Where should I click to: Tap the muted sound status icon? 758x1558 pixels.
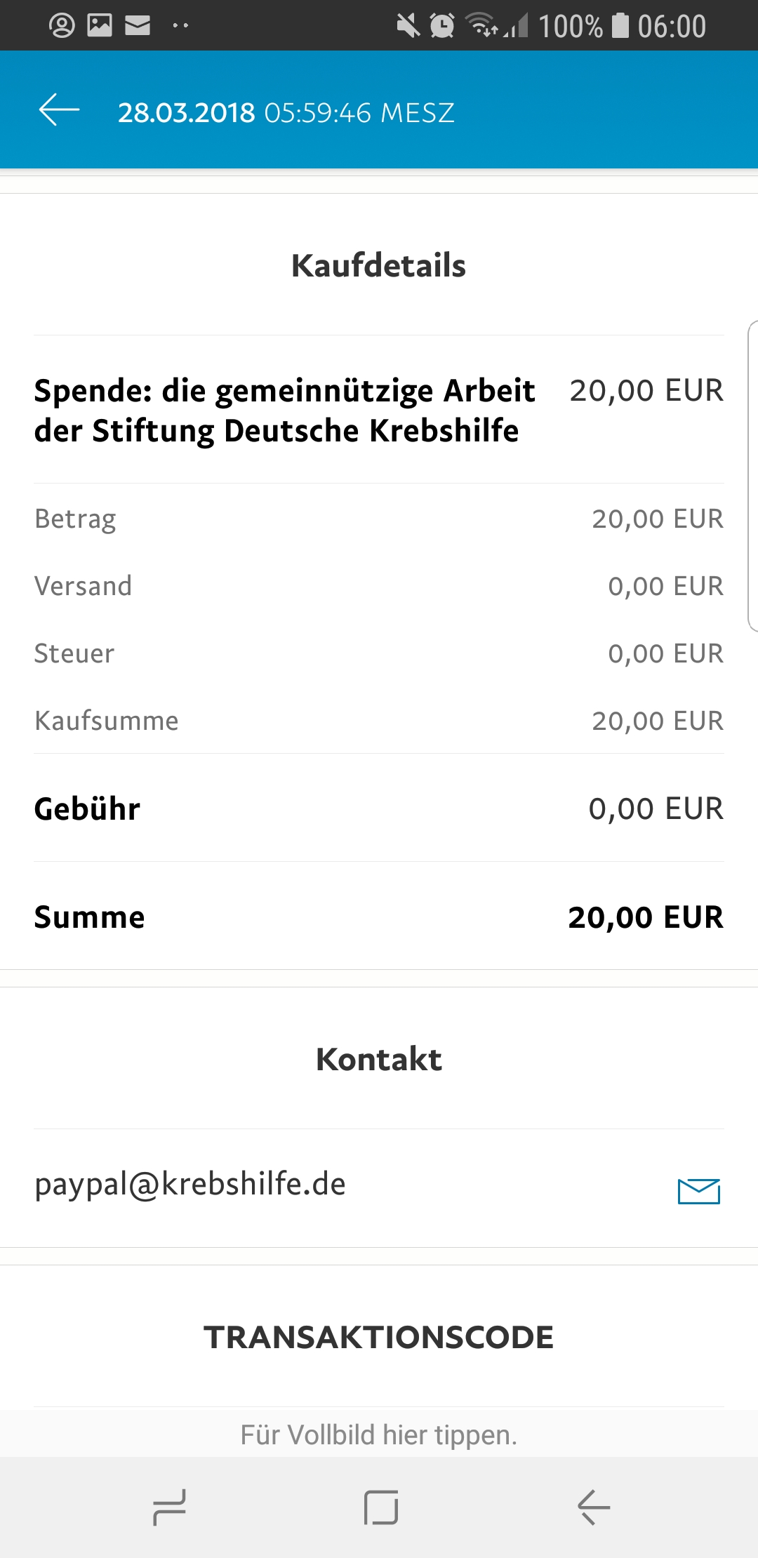coord(408,26)
